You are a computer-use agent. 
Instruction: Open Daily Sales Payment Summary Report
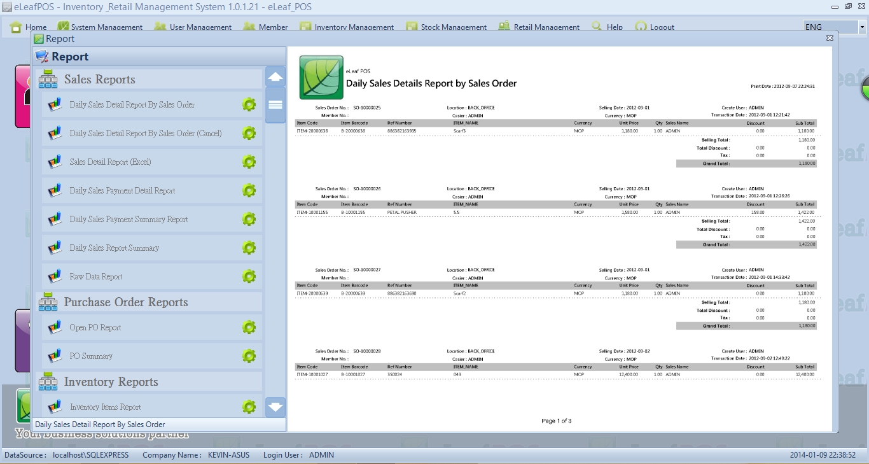click(x=129, y=219)
